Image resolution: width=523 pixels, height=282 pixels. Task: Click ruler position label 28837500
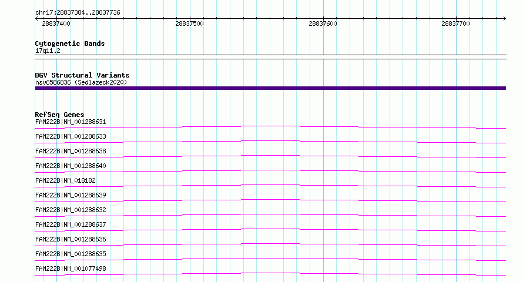[x=189, y=23]
